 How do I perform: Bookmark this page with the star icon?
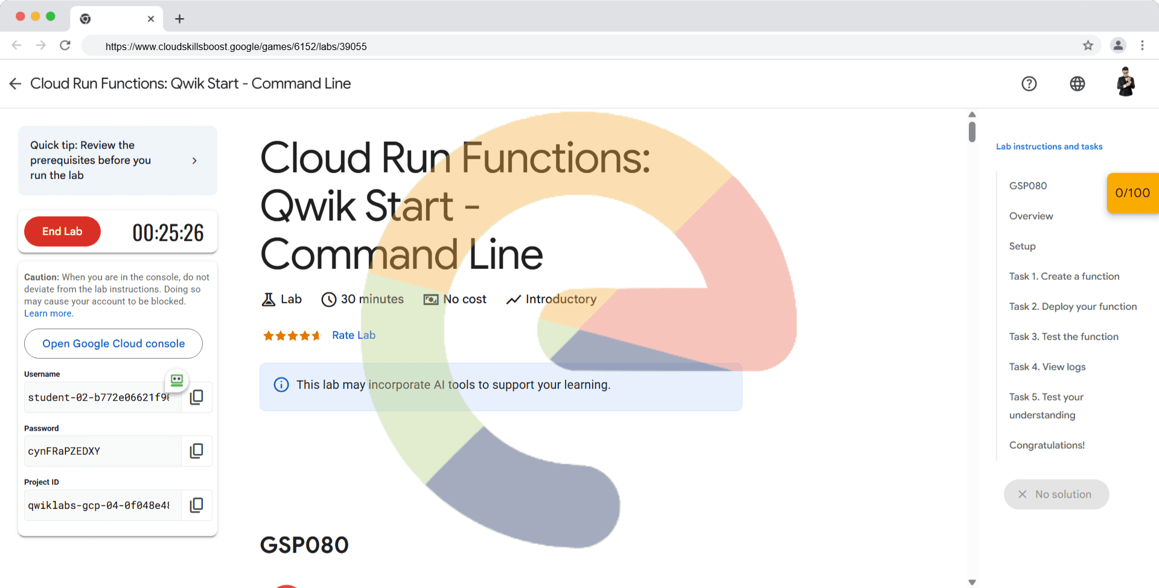1088,46
